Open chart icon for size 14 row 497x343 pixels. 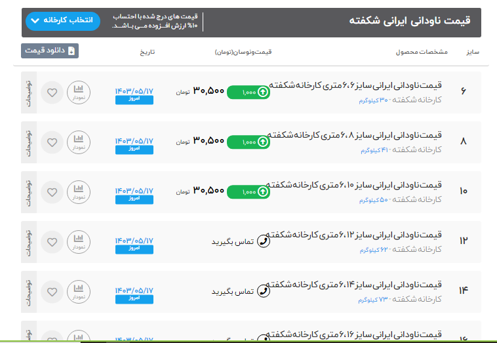79,291
